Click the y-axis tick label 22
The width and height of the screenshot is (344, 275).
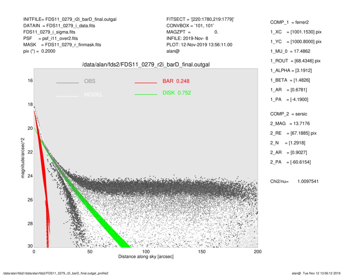[30, 152]
